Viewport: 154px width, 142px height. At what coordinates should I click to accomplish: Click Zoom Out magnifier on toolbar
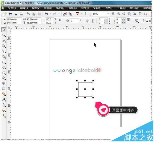pos(119,14)
